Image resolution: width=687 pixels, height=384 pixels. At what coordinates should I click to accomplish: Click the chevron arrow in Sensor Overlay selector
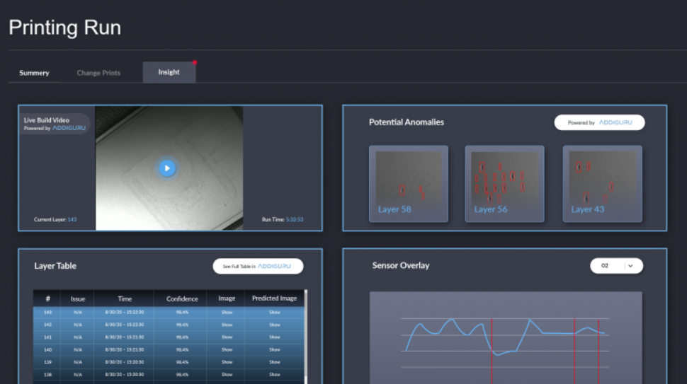(x=630, y=266)
